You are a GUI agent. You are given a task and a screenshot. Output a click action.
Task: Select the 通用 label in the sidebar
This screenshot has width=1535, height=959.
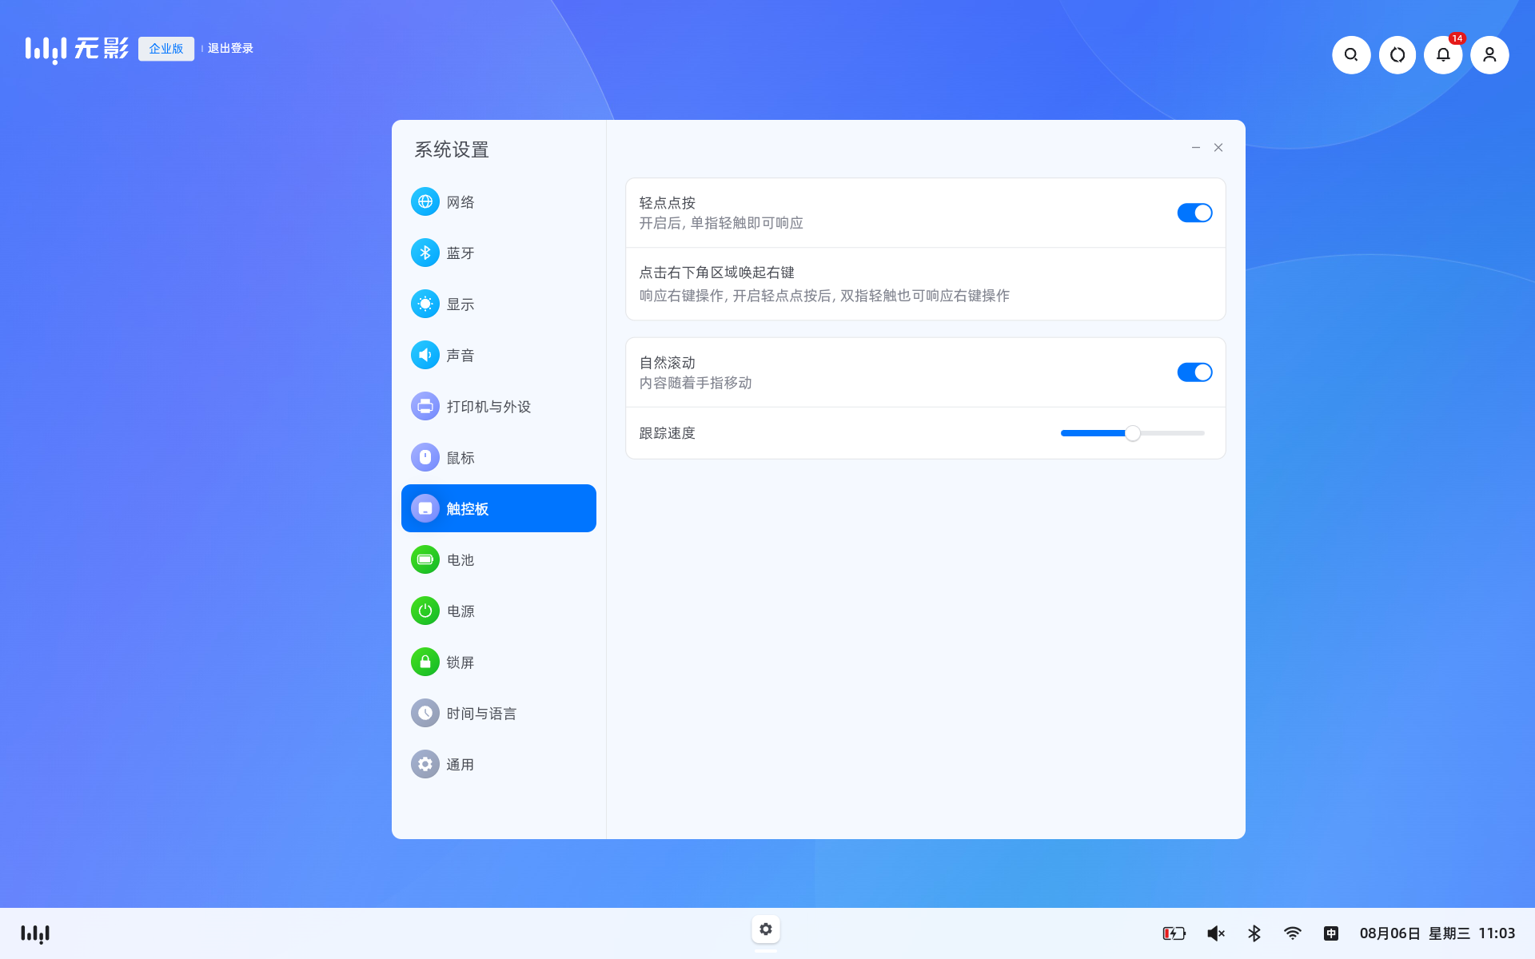(460, 765)
